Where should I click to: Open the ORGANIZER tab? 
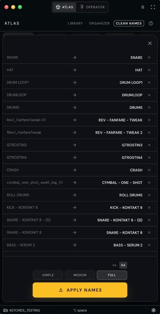(x=99, y=23)
